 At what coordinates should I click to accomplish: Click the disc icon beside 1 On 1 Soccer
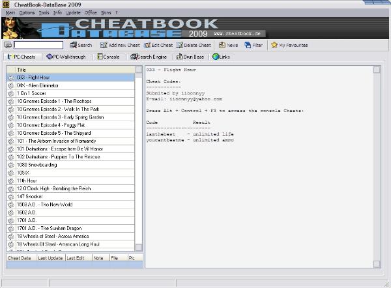click(x=10, y=94)
